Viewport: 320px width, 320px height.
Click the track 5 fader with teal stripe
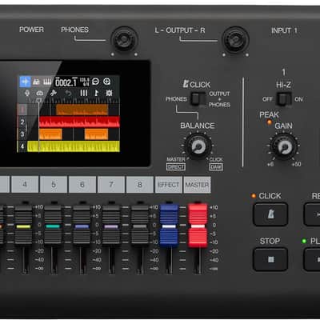[53, 225]
